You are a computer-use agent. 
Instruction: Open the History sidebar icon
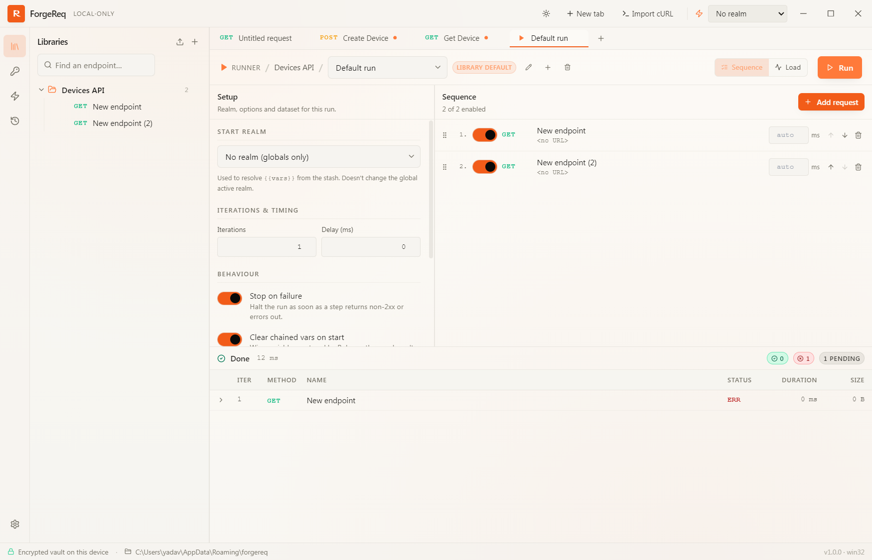(x=15, y=121)
